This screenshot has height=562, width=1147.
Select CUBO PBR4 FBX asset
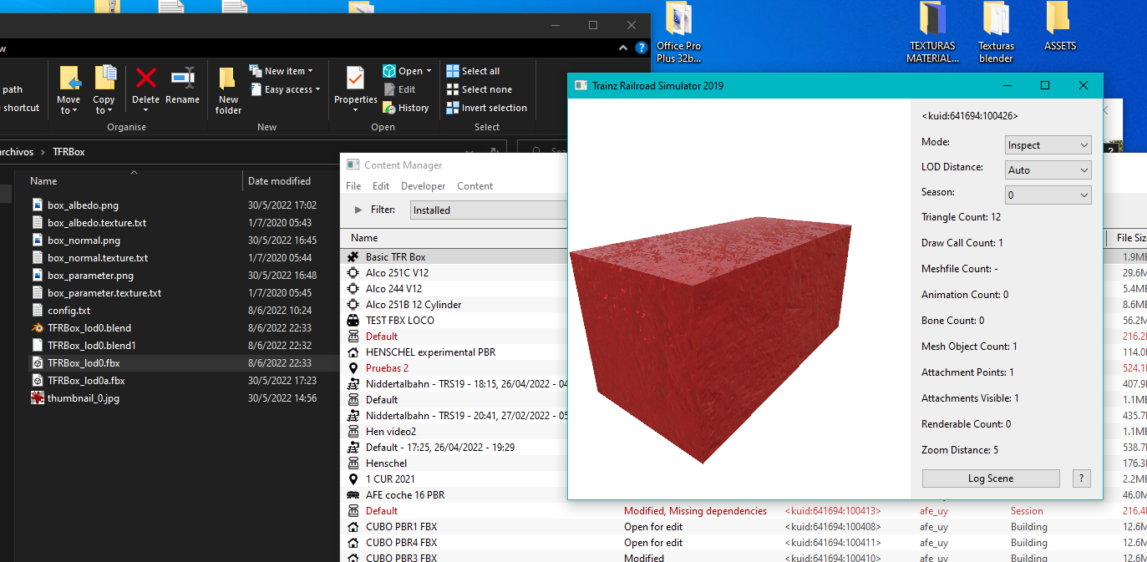(744, 543)
